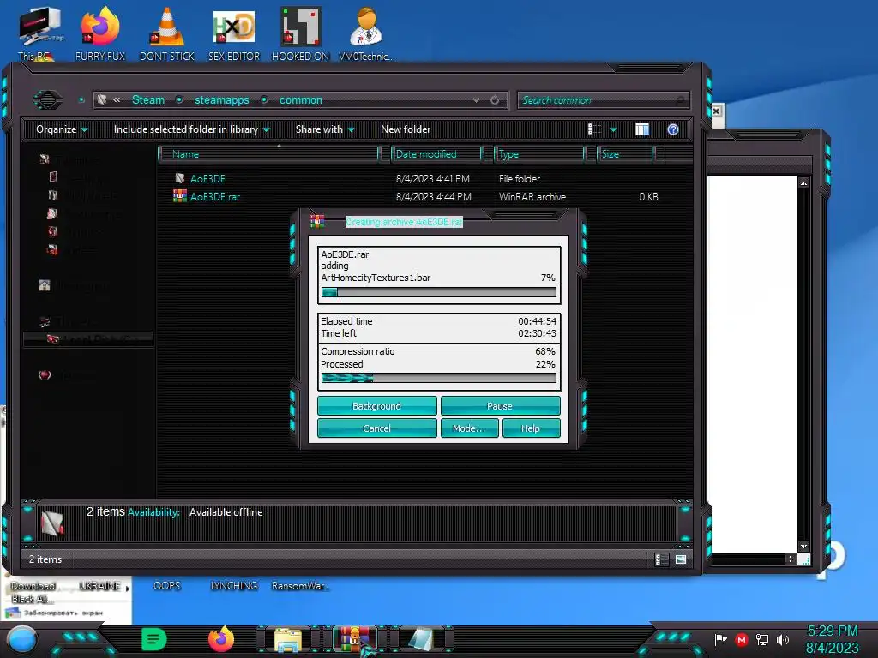Image resolution: width=878 pixels, height=658 pixels.
Task: Sort by Name column header
Action: click(x=268, y=154)
